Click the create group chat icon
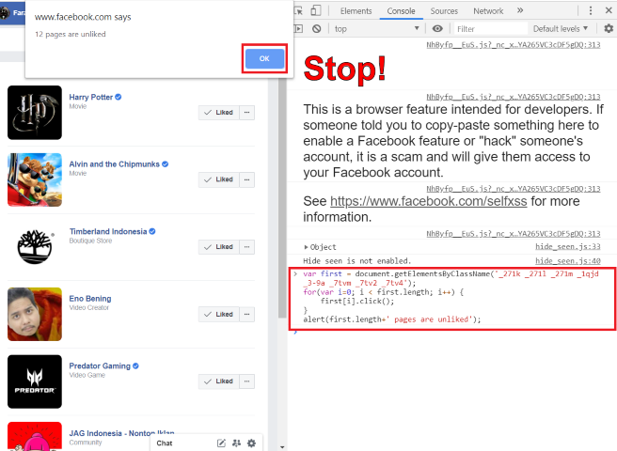Image resolution: width=617 pixels, height=451 pixels. [x=236, y=443]
